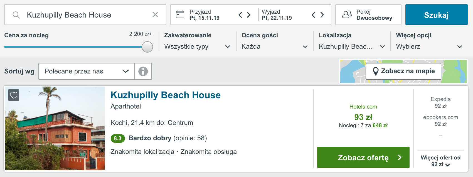
Task: Click the sorting info icon
Action: point(143,71)
